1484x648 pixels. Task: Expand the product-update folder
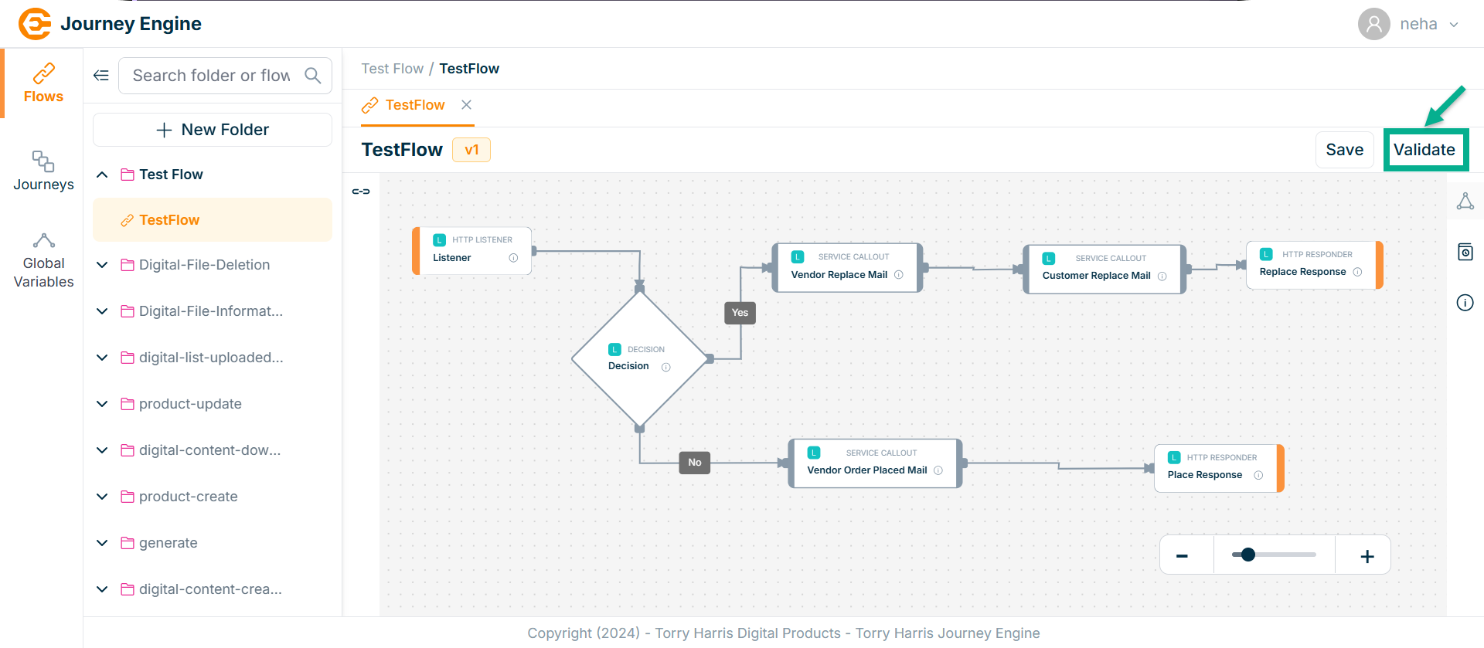pos(102,404)
